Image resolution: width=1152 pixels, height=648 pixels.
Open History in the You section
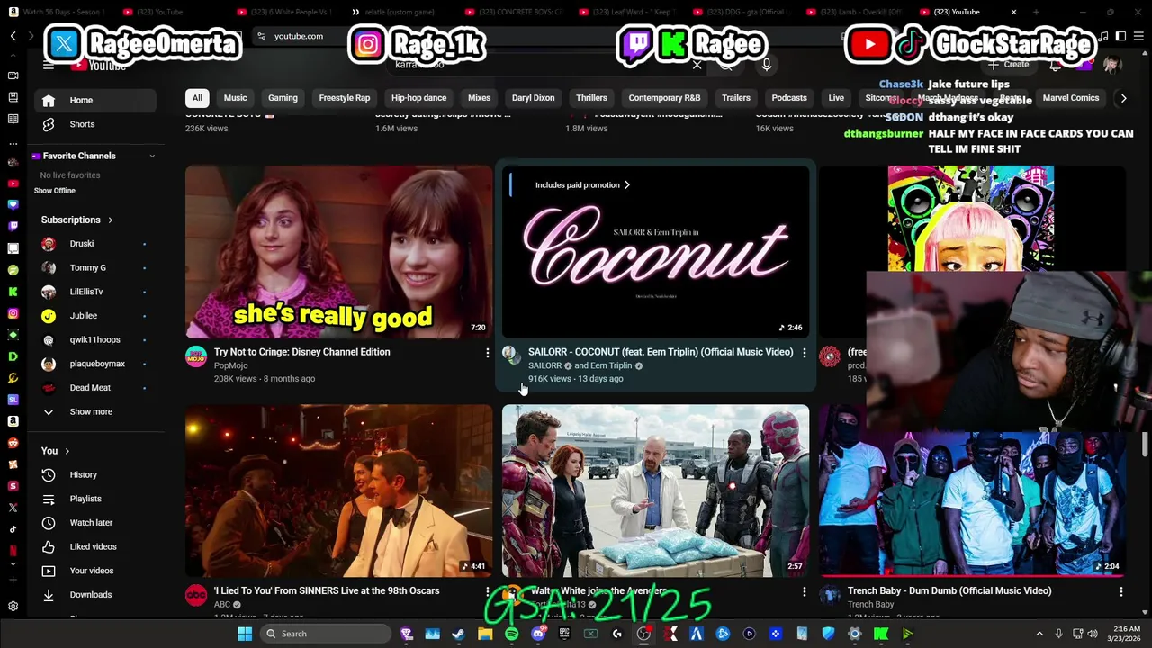(x=94, y=474)
